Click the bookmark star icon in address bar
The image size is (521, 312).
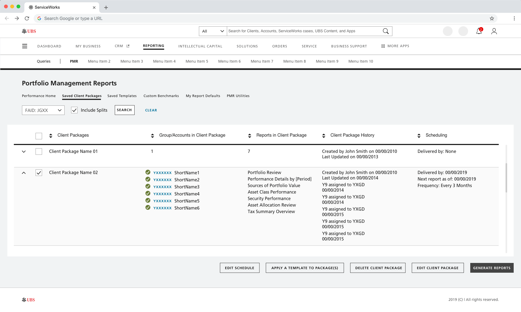pos(492,18)
